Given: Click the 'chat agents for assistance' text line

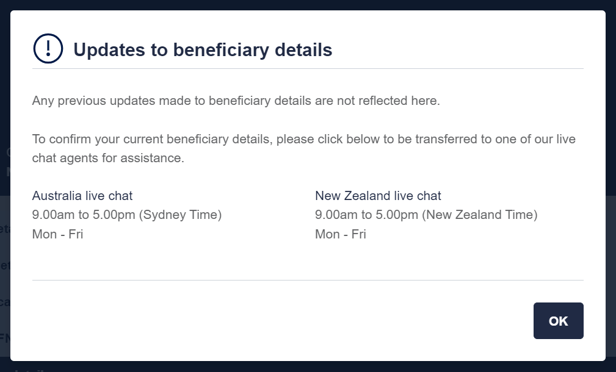Looking at the screenshot, I should (x=108, y=158).
